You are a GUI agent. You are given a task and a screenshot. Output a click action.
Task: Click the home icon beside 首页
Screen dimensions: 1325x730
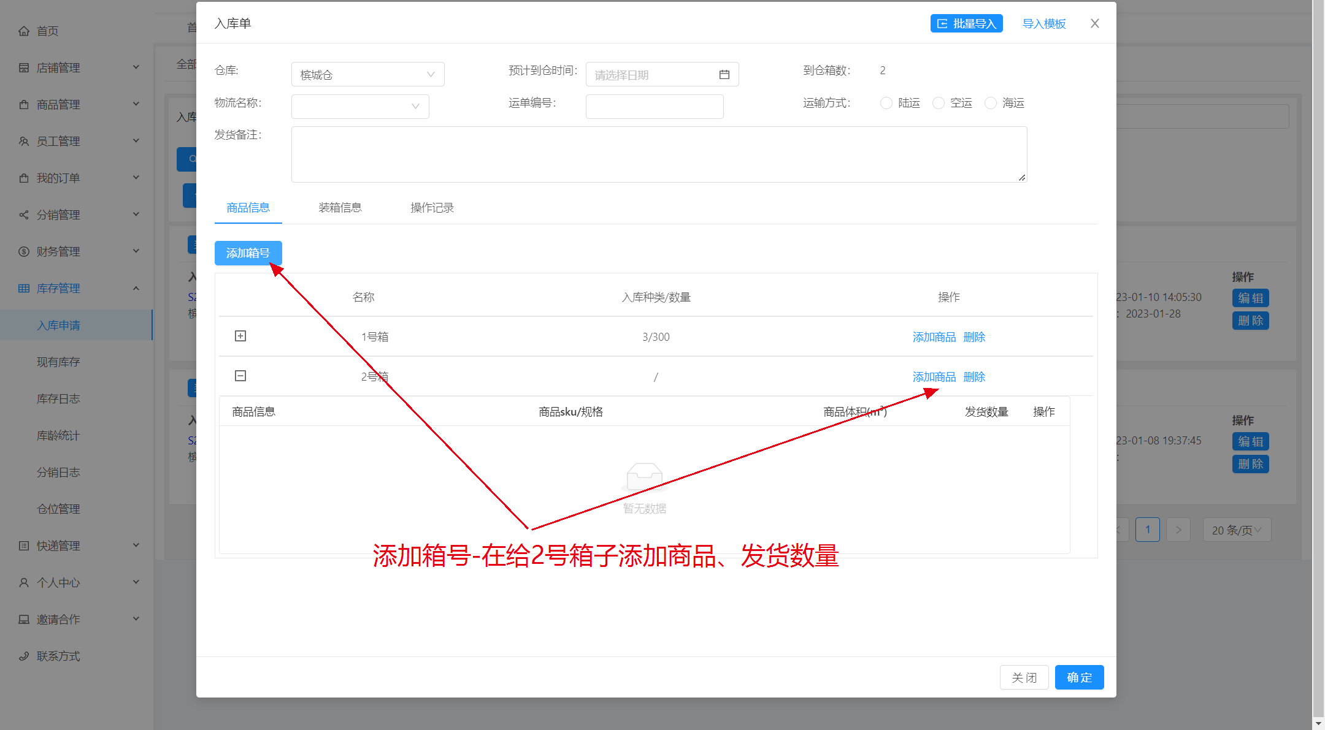24,31
